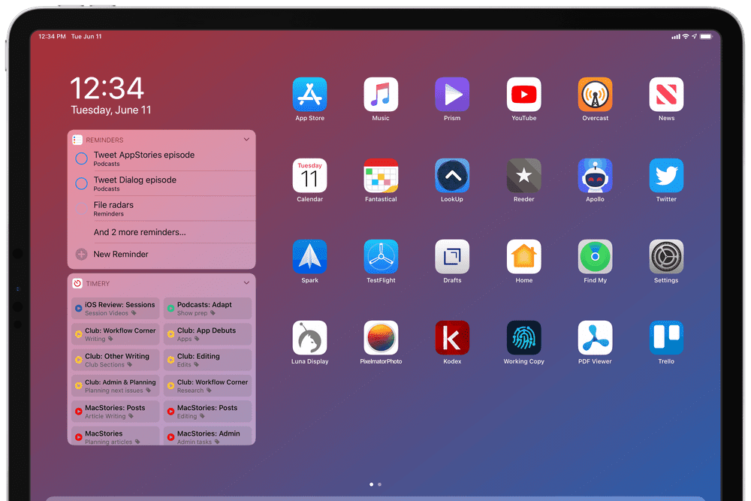This screenshot has height=501, width=751.
Task: Check off Tweet Dialog episode reminder
Action: (81, 183)
